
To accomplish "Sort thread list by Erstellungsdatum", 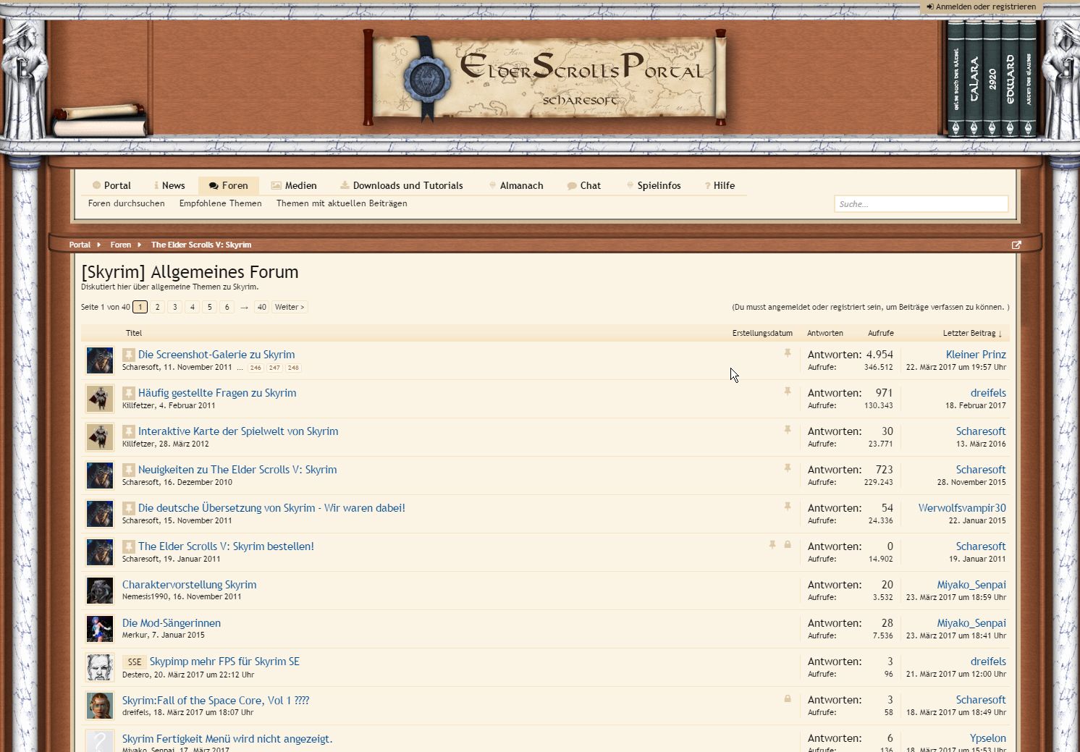I will 762,333.
